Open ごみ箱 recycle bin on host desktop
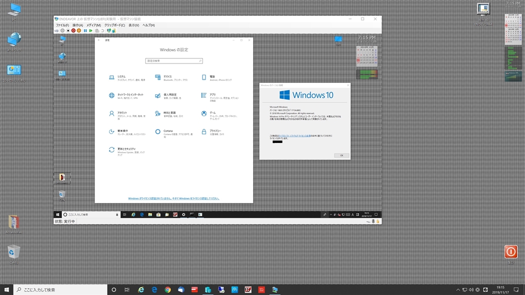The width and height of the screenshot is (525, 295). coord(14,254)
